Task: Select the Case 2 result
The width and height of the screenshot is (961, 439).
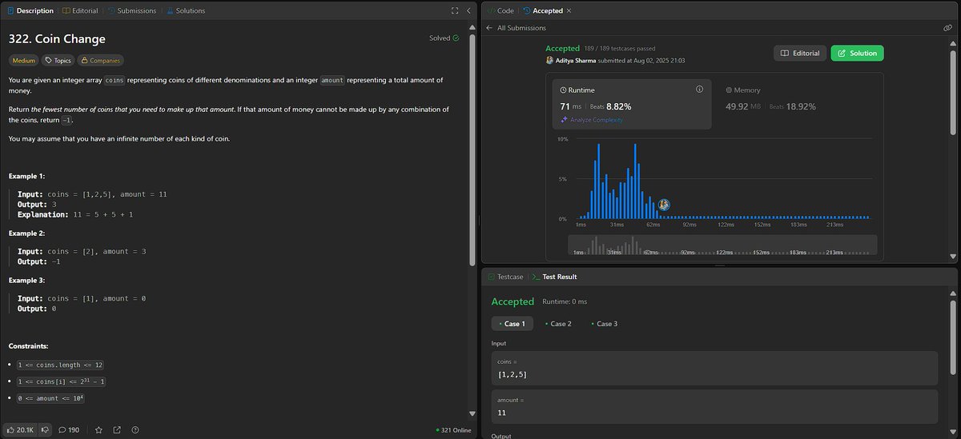Action: pos(557,324)
